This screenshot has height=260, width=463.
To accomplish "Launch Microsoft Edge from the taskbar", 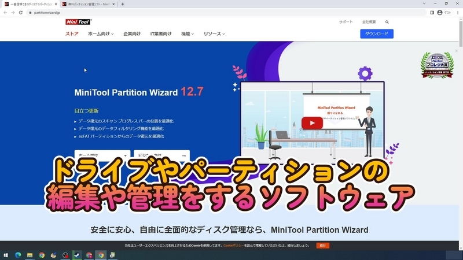I will [18, 255].
